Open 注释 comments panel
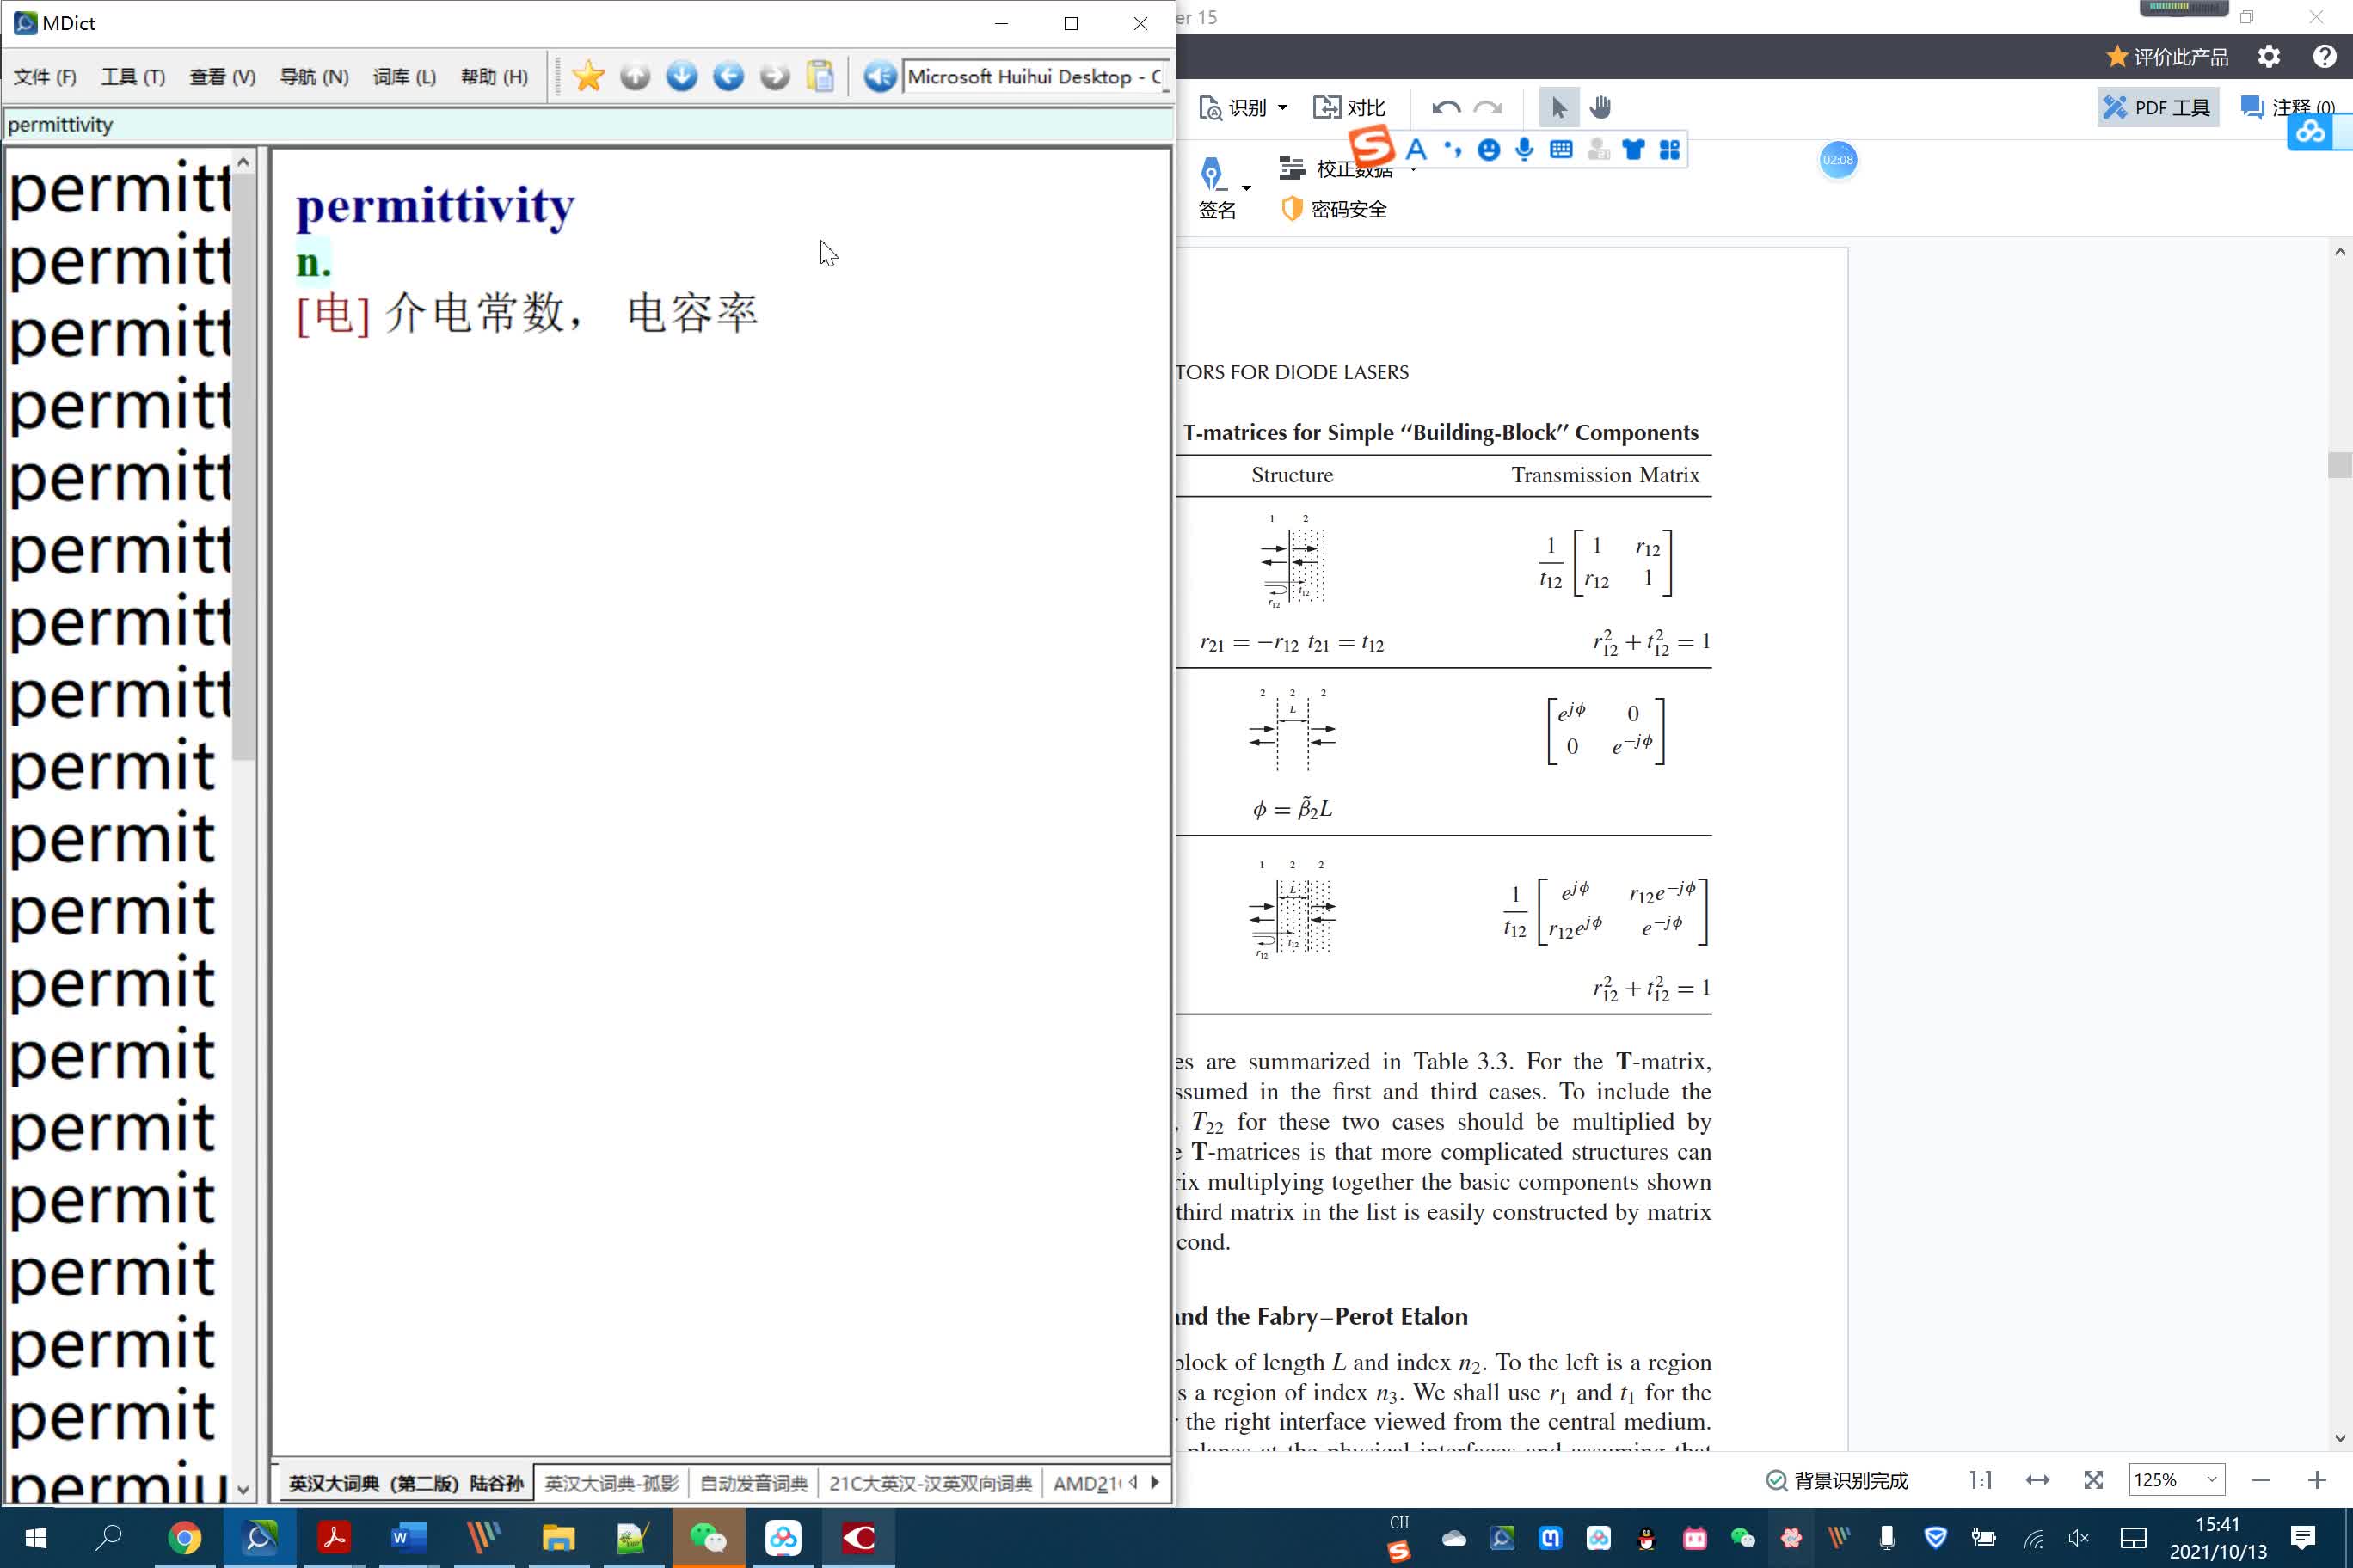The height and width of the screenshot is (1568, 2353). [2288, 107]
